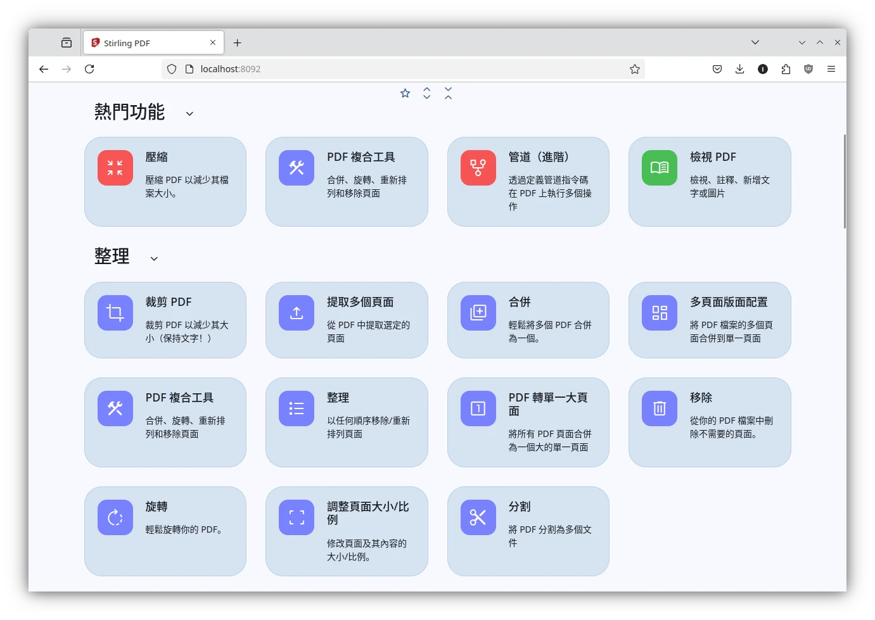
Task: Click the multi-page layout (多頁面版面配置) grid icon
Action: [x=659, y=313]
